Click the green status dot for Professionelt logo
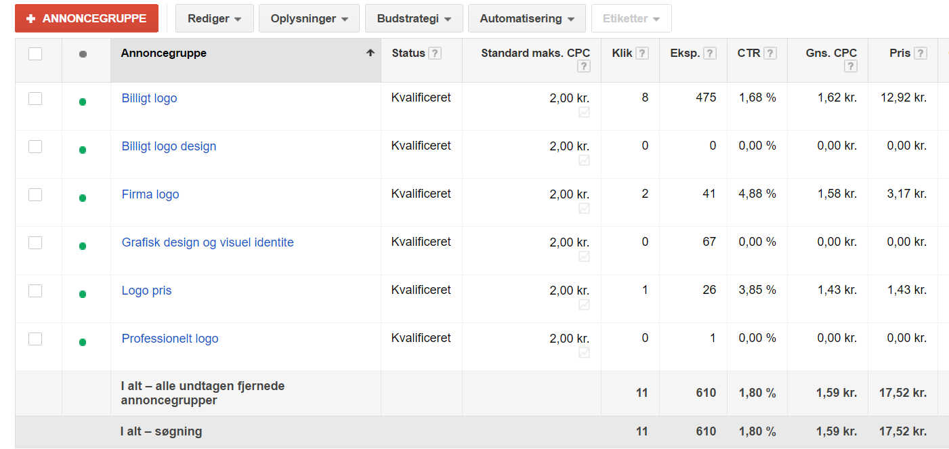Screen dimensions: 949x449 pos(83,342)
